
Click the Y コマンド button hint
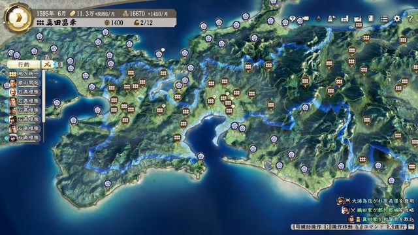(370, 227)
